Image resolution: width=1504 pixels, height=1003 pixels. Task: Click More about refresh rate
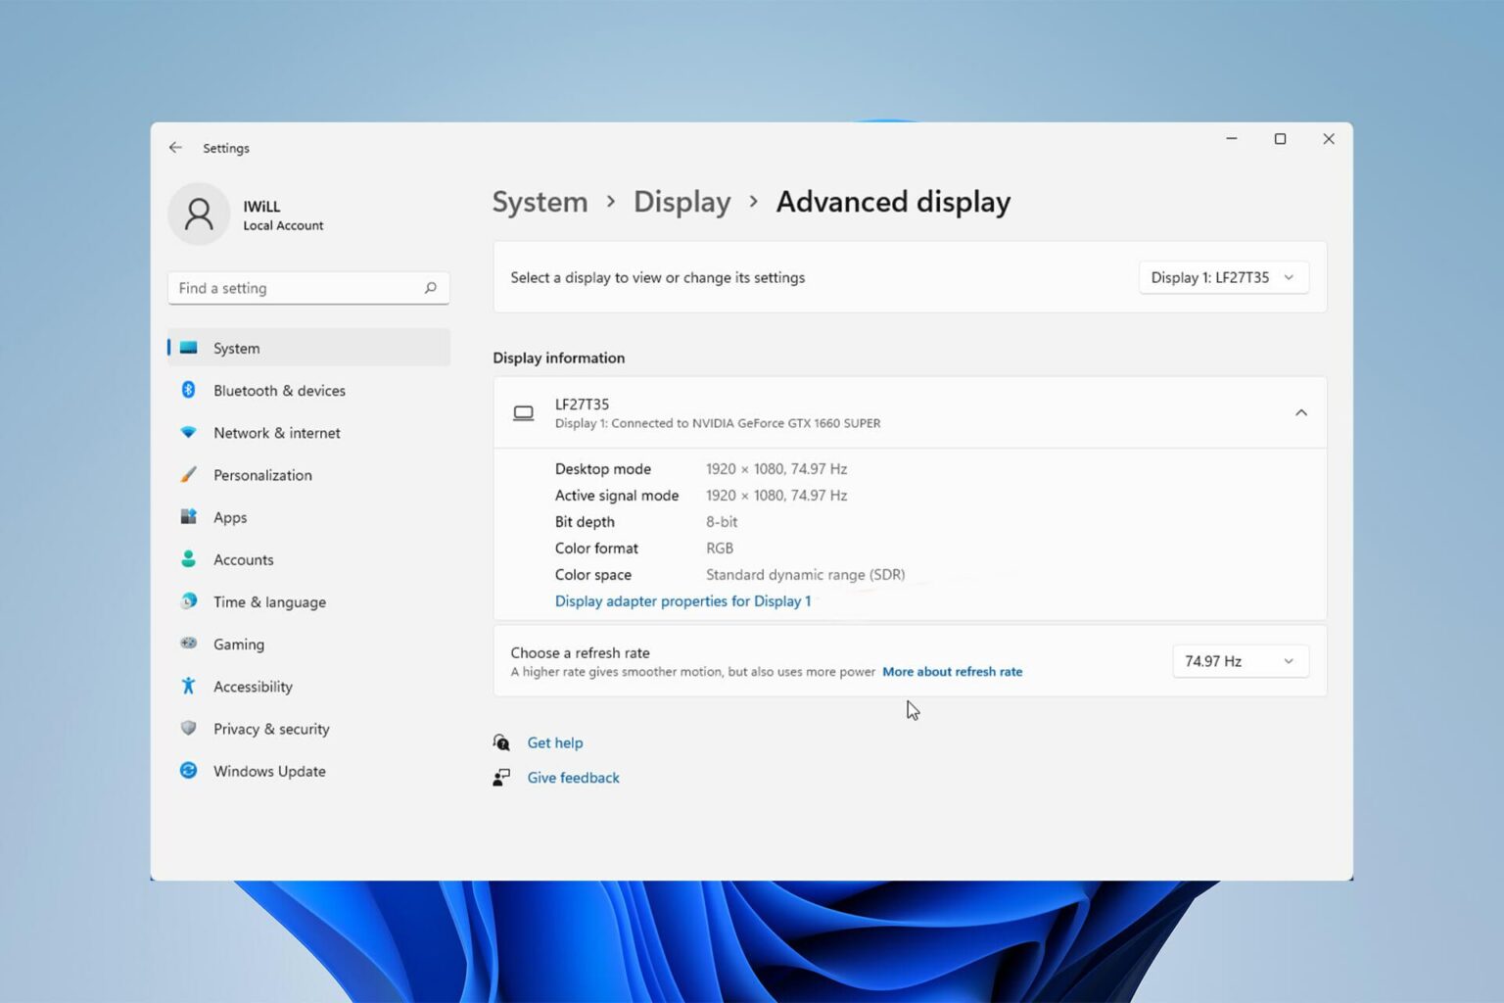[952, 672]
